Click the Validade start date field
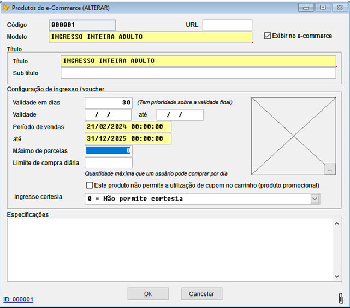350x308 pixels. (108, 115)
